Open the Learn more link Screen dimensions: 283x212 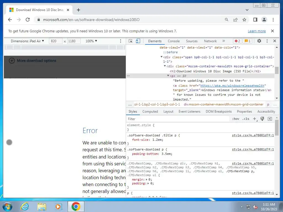(257, 31)
